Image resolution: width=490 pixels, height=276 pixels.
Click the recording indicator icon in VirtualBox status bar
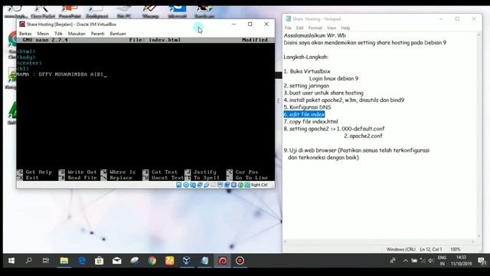[227, 185]
